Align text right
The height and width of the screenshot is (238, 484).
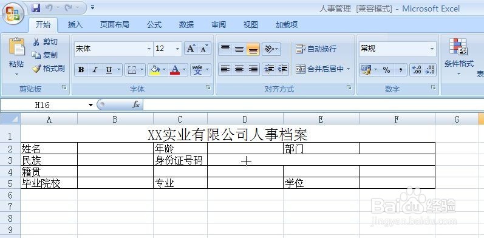pos(253,69)
